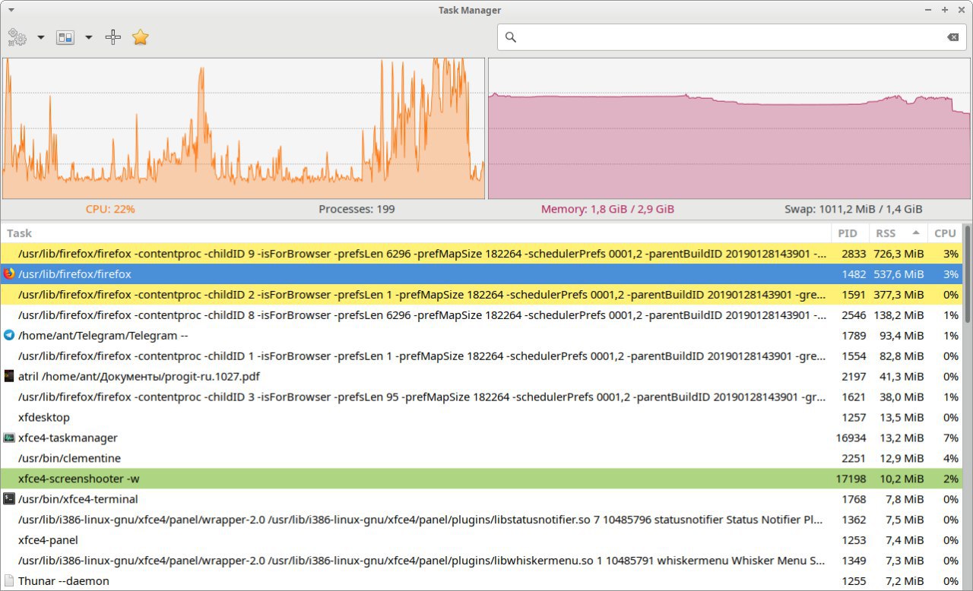The image size is (973, 591).
Task: Click the Thunar file icon
Action: (9, 581)
